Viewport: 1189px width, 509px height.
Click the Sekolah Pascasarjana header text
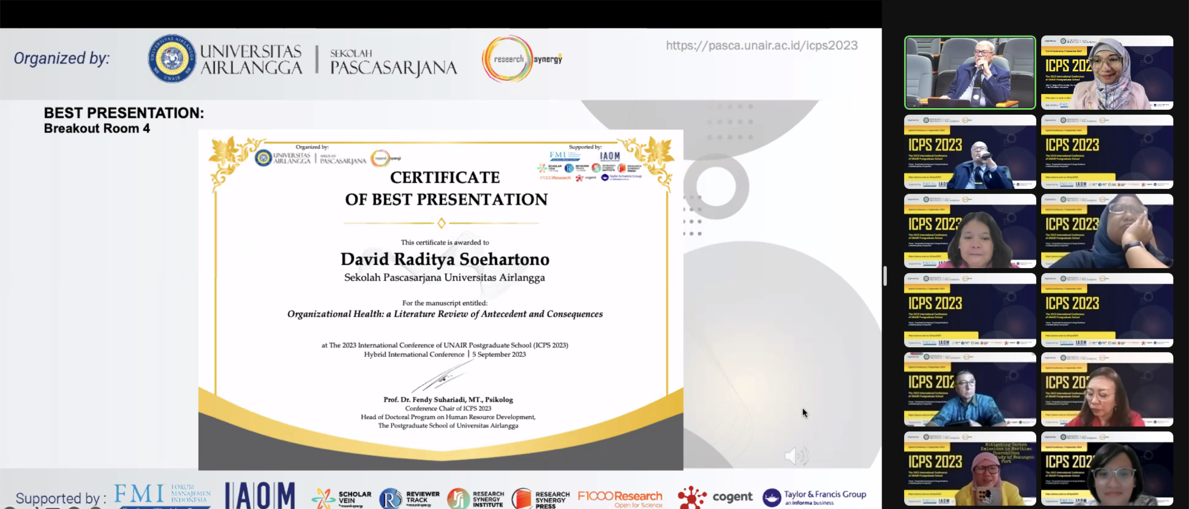pos(394,63)
